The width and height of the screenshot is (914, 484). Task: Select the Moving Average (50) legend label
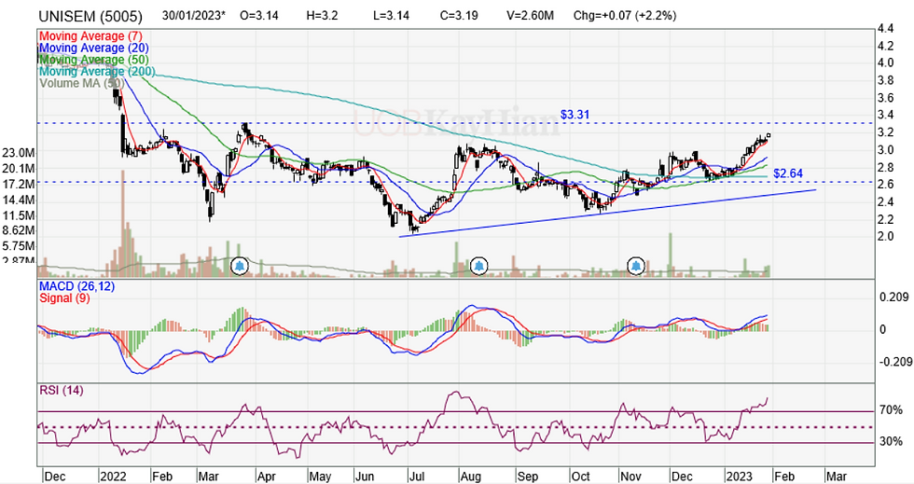tap(94, 60)
